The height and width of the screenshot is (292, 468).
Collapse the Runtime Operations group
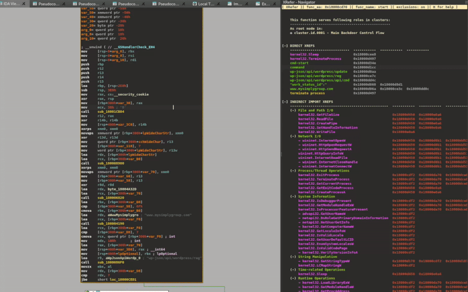[x=293, y=278]
